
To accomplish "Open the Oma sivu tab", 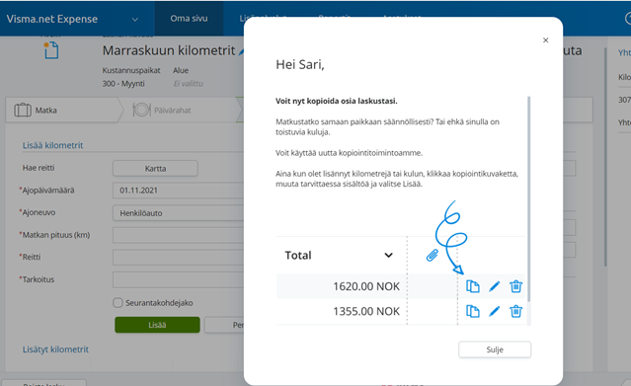I will 189,19.
